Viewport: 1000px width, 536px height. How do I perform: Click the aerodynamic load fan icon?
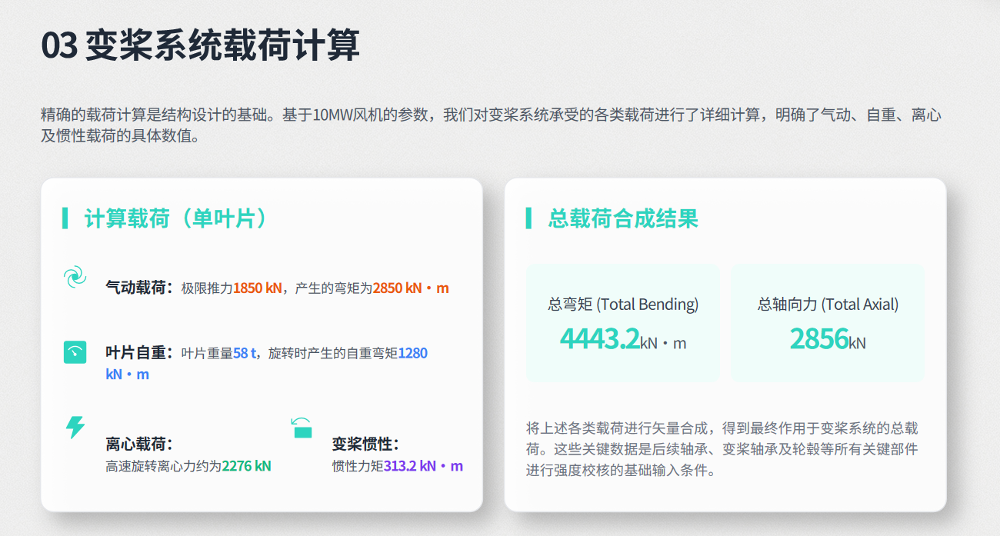75,277
